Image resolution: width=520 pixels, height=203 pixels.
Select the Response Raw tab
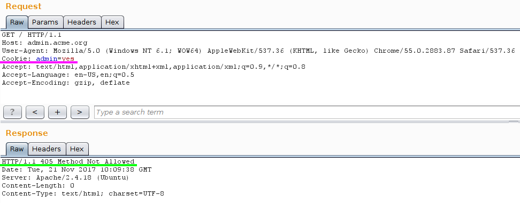(x=17, y=149)
